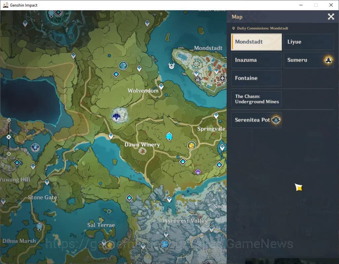The width and height of the screenshot is (339, 264).
Task: Click the horned helmet icon beside Mondstadt
Action: point(171,66)
